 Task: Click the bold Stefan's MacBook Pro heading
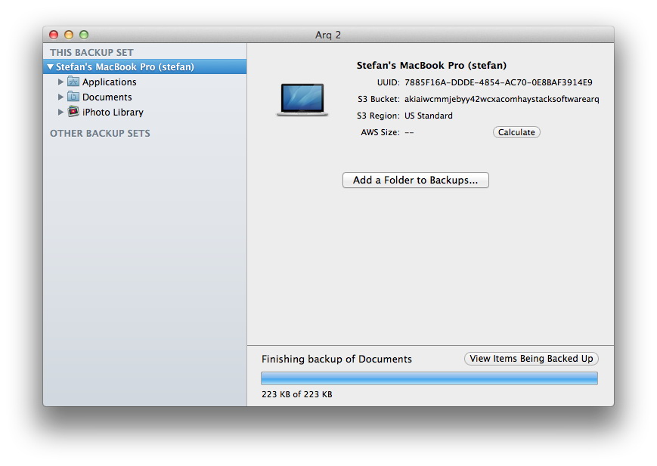[x=431, y=65]
